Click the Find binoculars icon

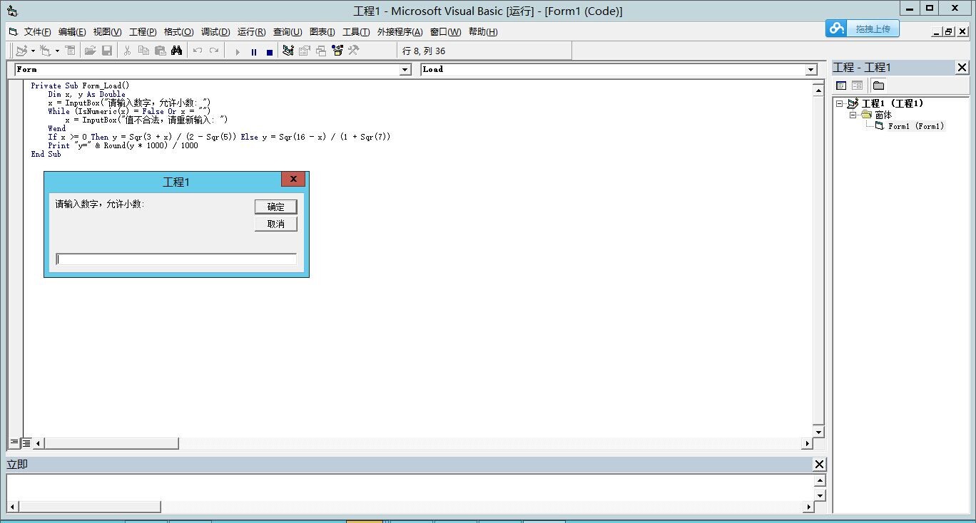pos(176,51)
